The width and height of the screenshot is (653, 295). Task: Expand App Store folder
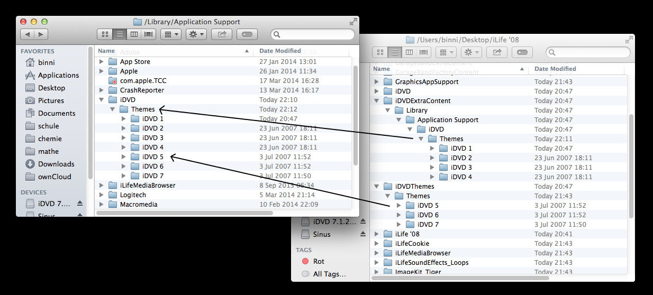coord(102,62)
